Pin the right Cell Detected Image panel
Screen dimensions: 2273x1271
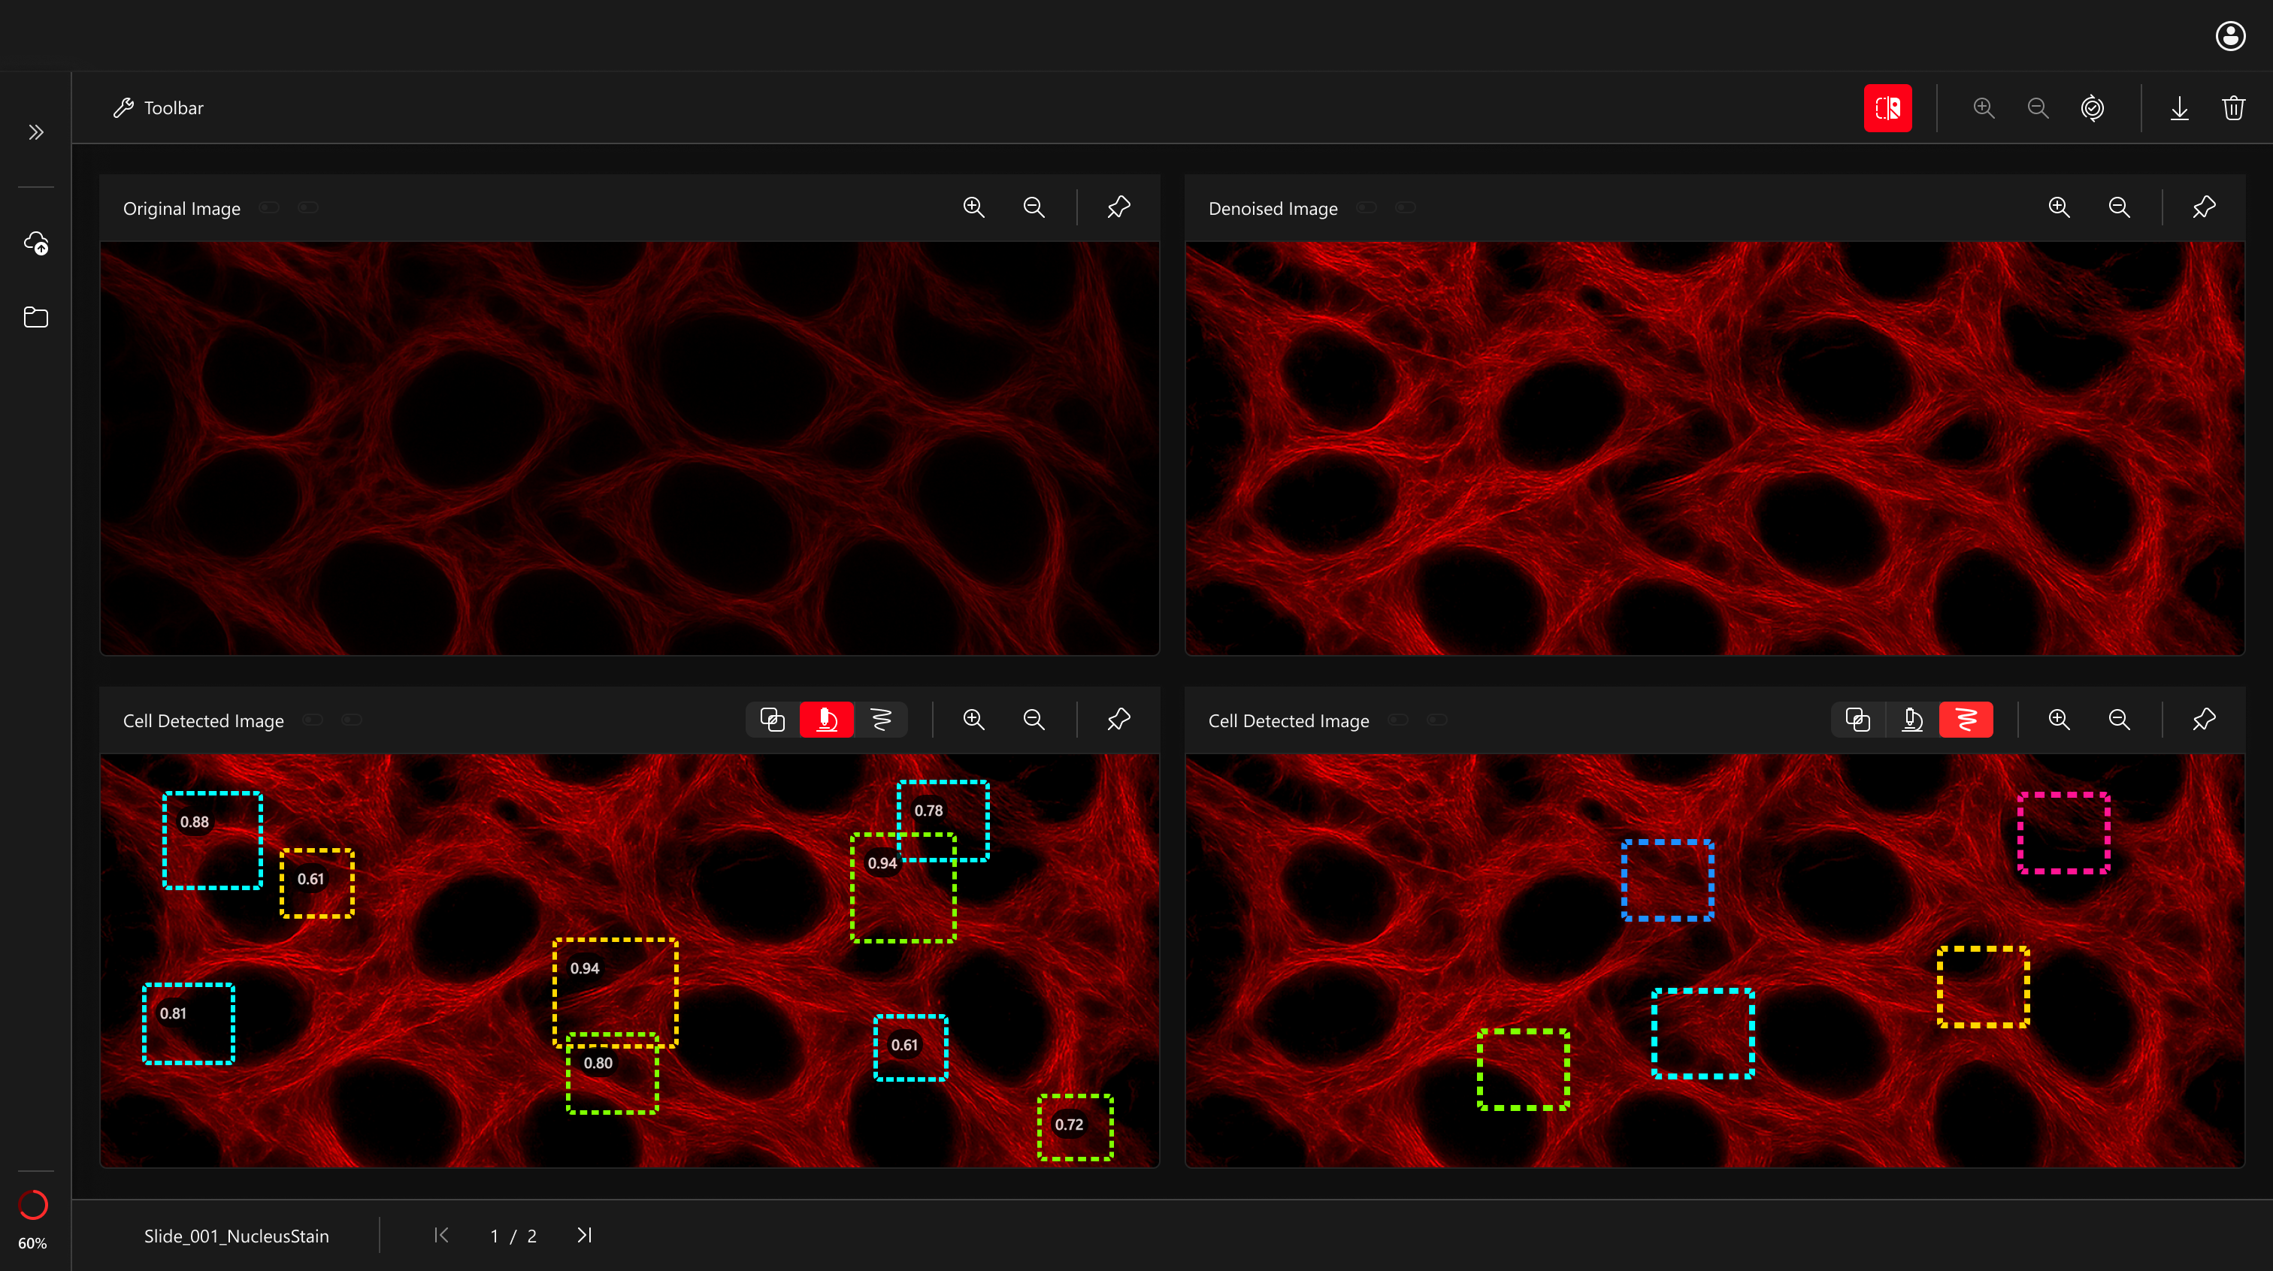click(2203, 720)
